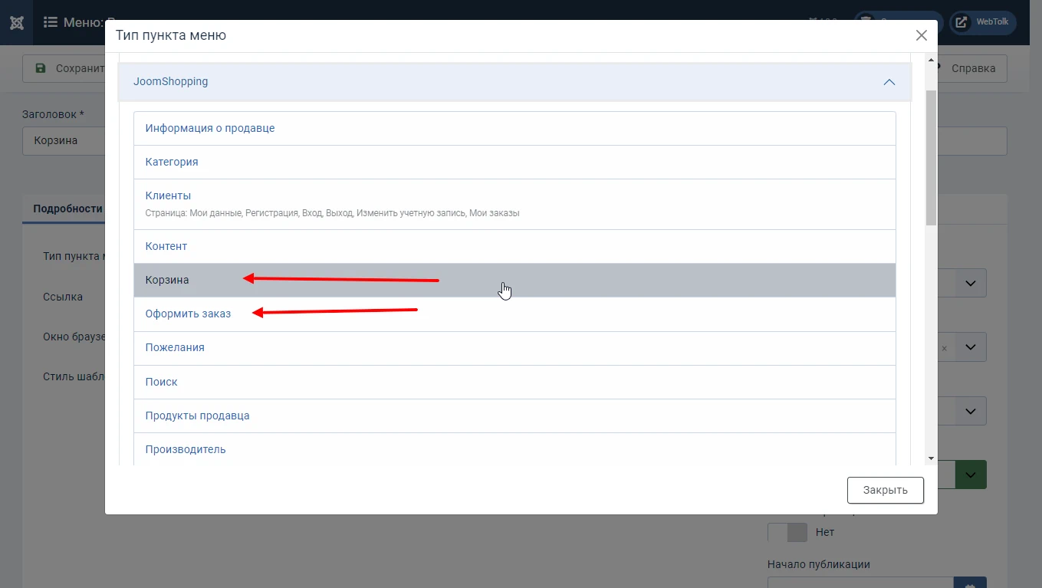Screen dimensions: 1042x588
Task: Click the Закрыть button
Action: [886, 491]
